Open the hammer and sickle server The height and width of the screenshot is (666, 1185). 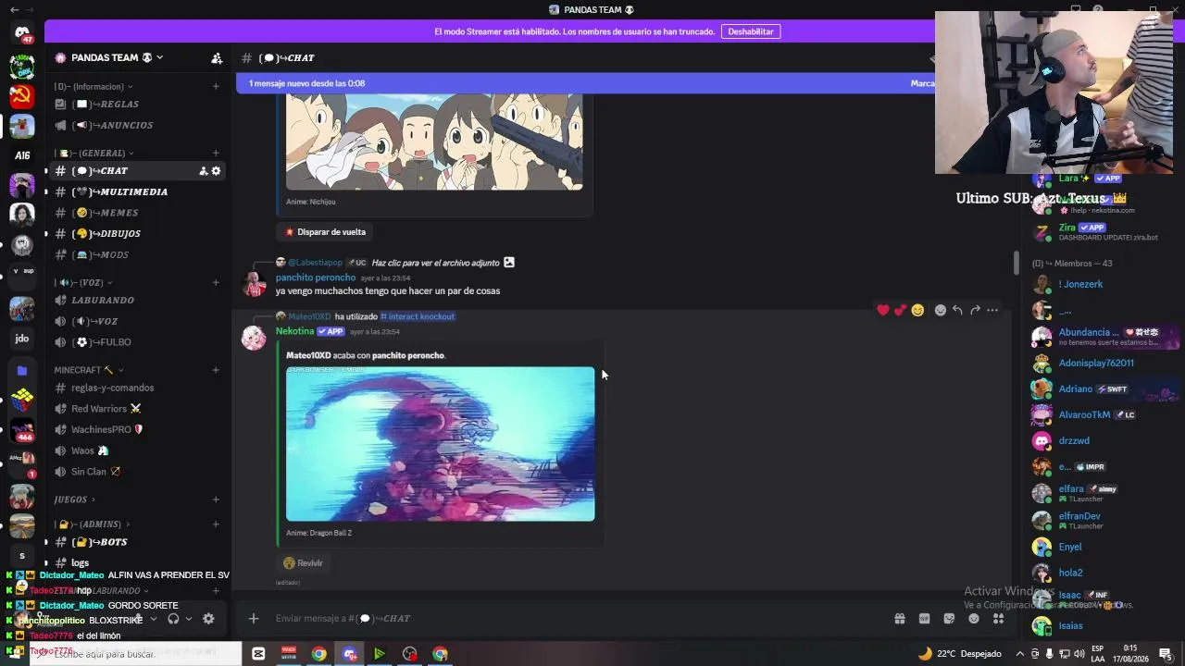point(22,95)
